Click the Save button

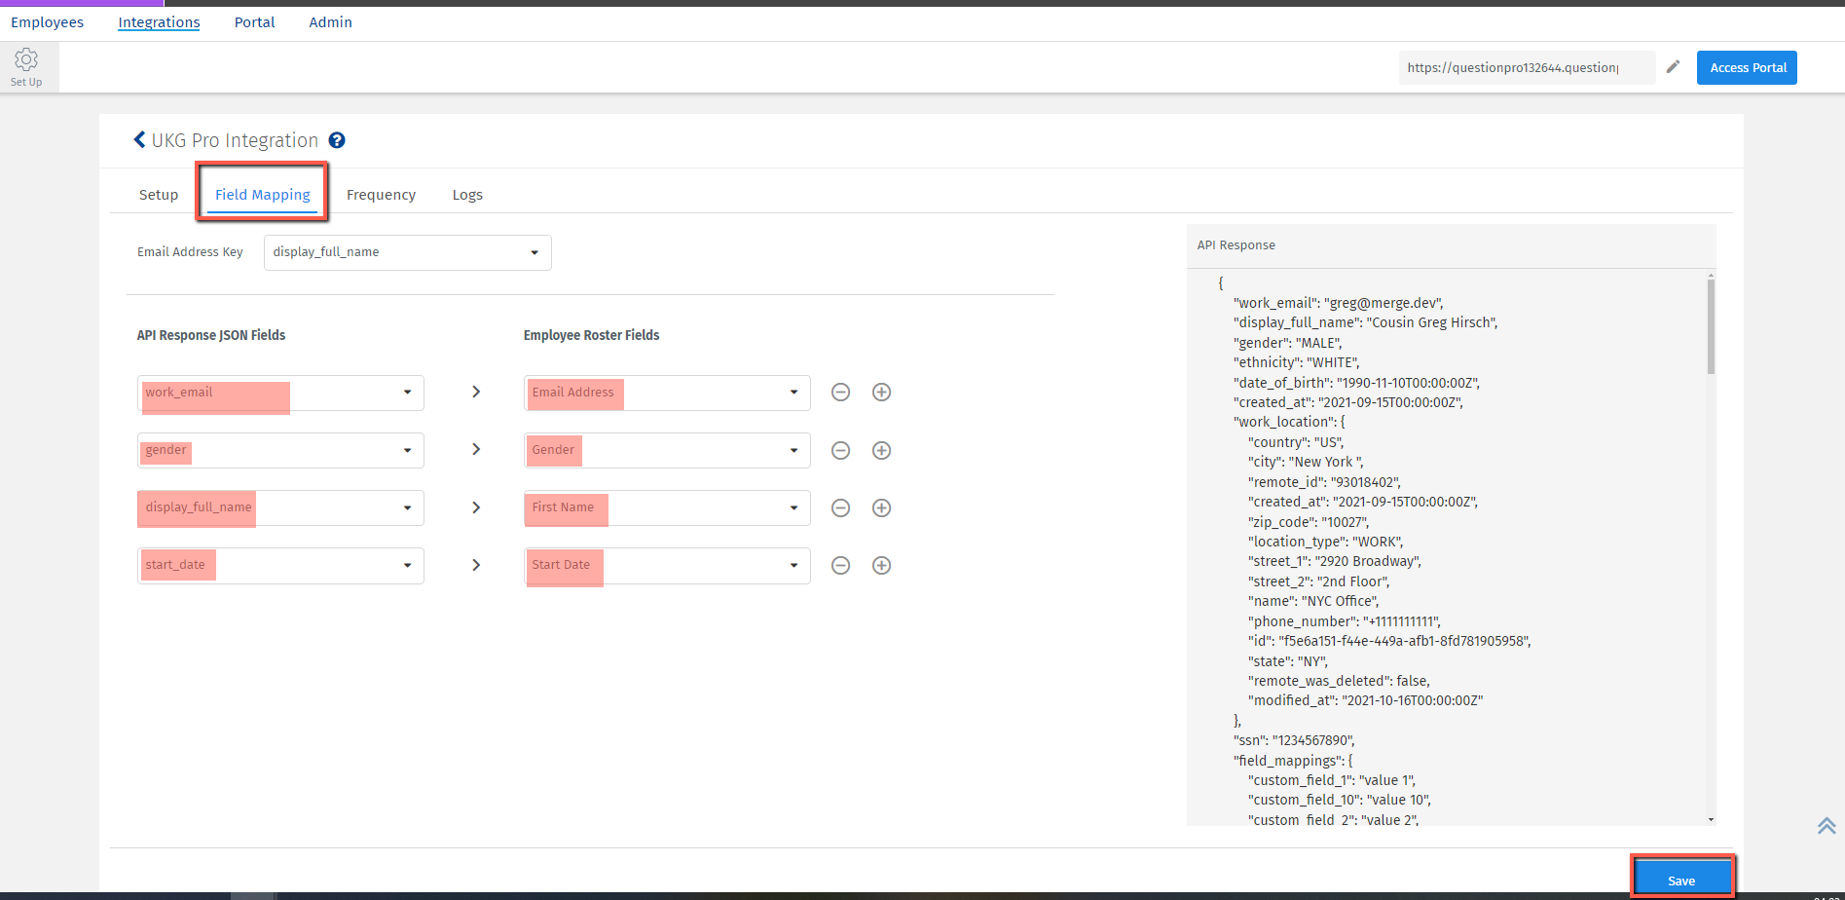click(x=1682, y=879)
